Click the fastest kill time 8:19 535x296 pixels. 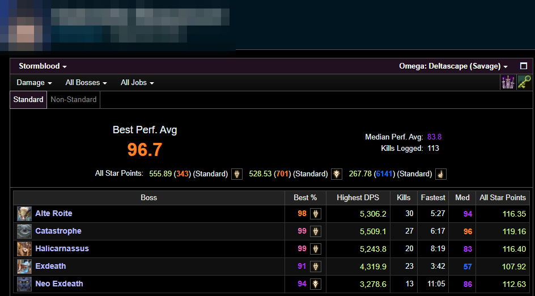438,248
